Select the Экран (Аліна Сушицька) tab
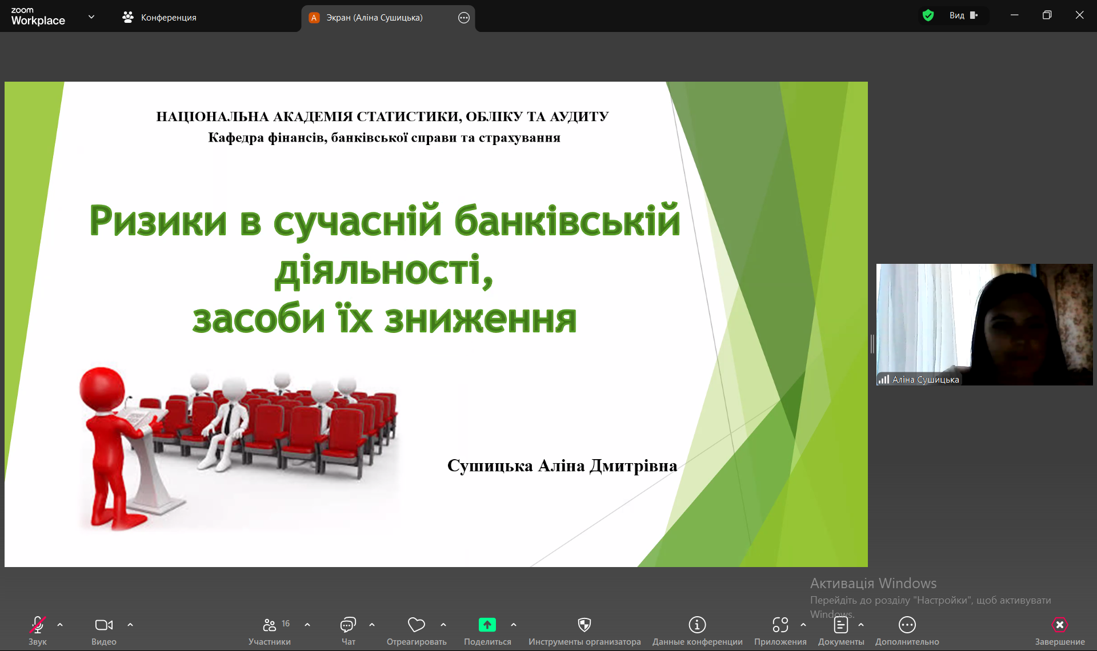Image resolution: width=1097 pixels, height=651 pixels. (x=374, y=18)
